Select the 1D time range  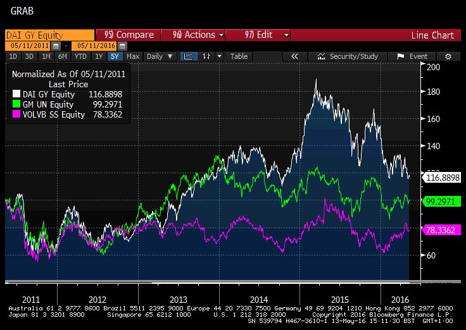(x=13, y=56)
